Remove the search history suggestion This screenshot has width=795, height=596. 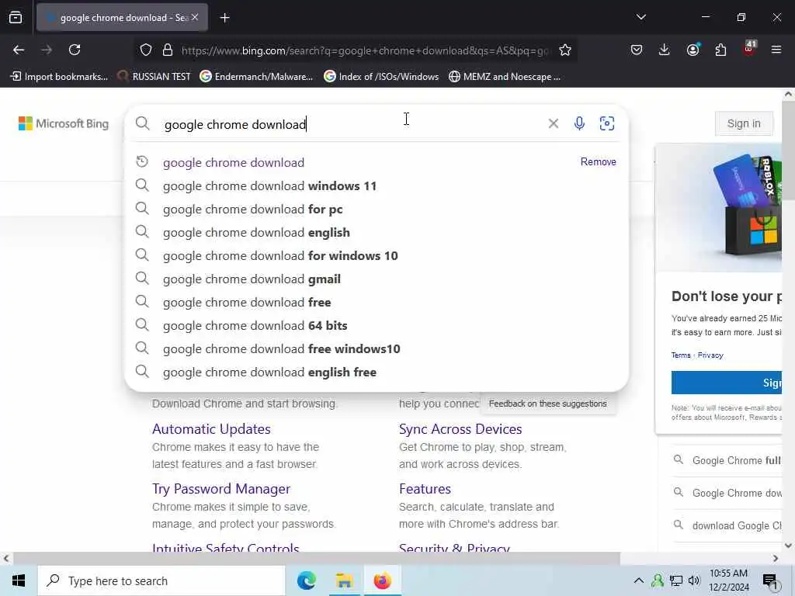pos(599,161)
